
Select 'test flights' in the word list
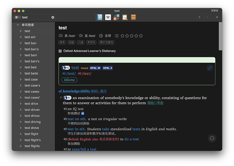32,146
